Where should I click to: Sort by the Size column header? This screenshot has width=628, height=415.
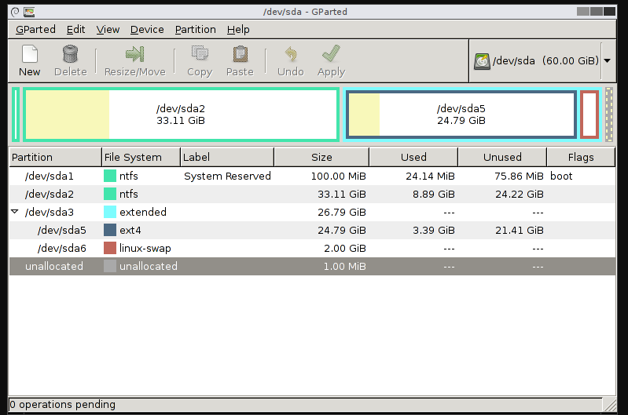[321, 157]
